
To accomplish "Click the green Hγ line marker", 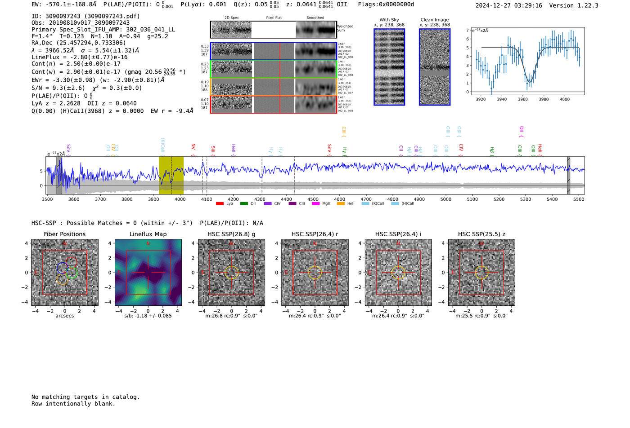I will [344, 151].
